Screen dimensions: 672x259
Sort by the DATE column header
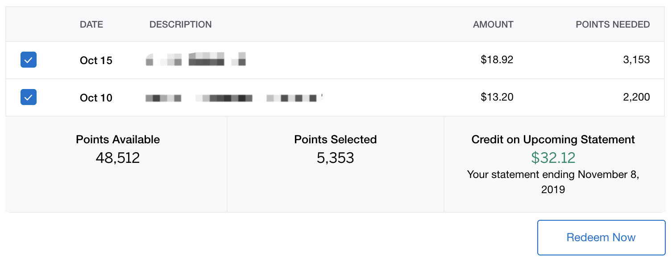pyautogui.click(x=91, y=24)
